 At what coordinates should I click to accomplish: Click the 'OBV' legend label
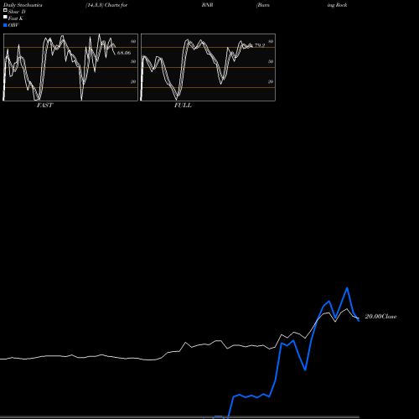coord(13,25)
